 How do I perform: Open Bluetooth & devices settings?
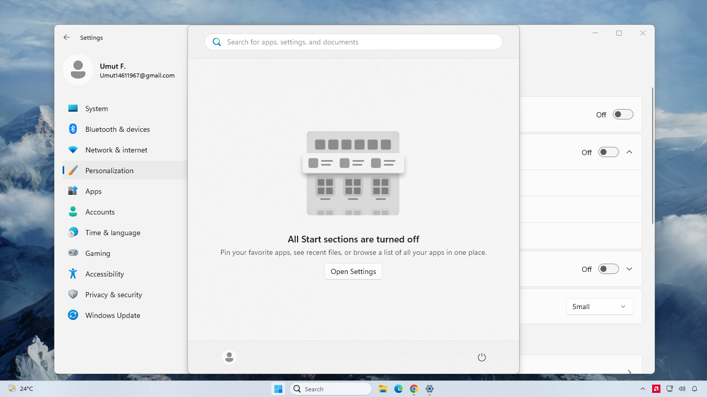coord(125,129)
